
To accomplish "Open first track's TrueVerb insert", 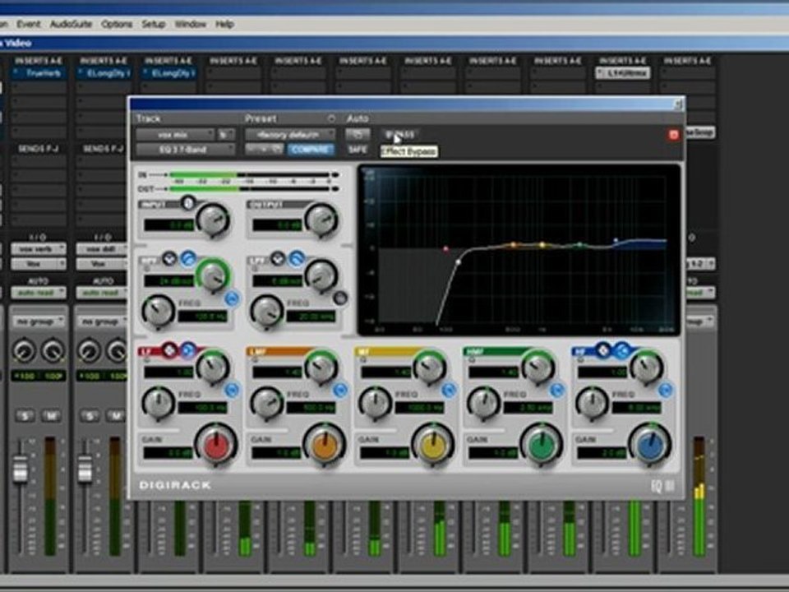I will coord(39,73).
